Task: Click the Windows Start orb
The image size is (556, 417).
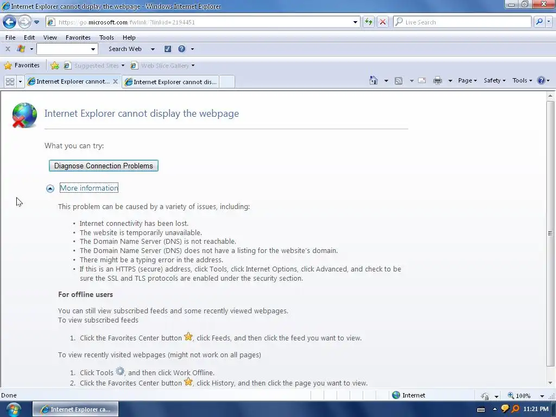Action: coord(14,409)
